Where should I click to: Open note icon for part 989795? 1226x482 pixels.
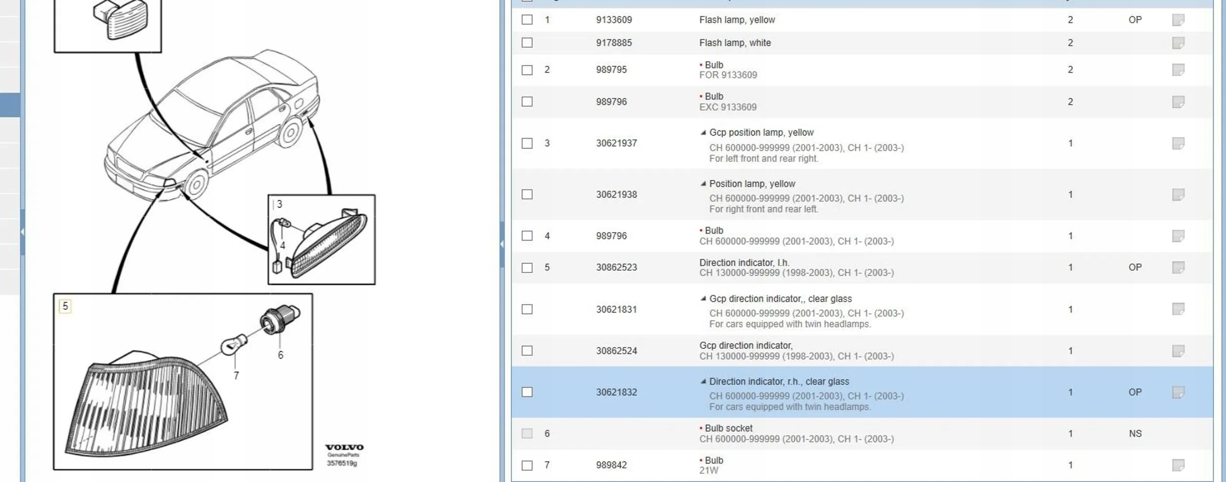pos(1178,70)
